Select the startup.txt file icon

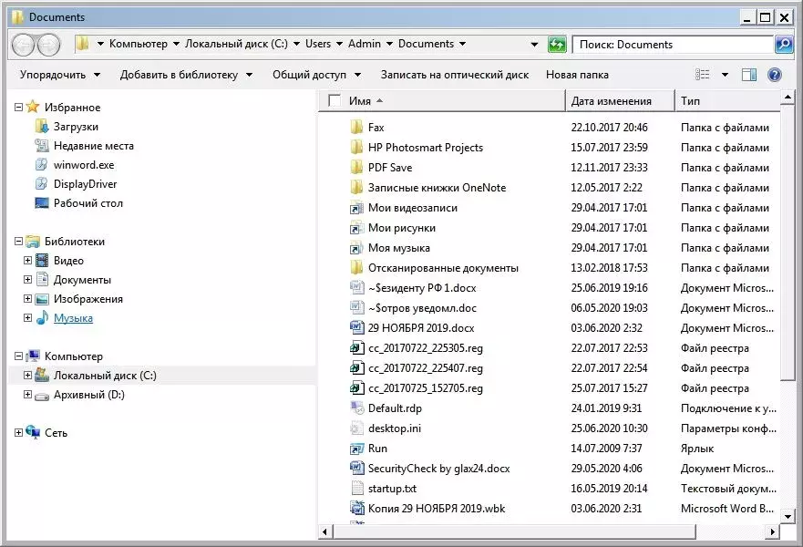point(357,488)
